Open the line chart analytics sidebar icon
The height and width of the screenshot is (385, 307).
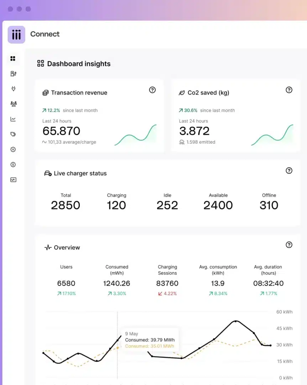(13, 119)
